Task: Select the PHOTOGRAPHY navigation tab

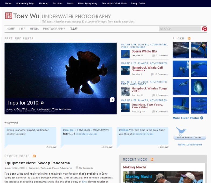Action: pyautogui.click(x=54, y=29)
